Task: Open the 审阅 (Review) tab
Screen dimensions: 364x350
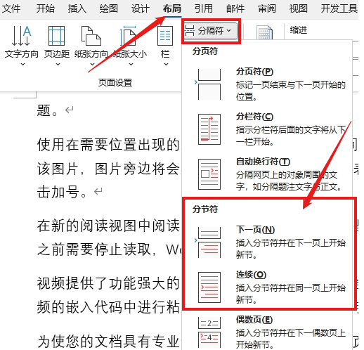Action: [x=266, y=8]
